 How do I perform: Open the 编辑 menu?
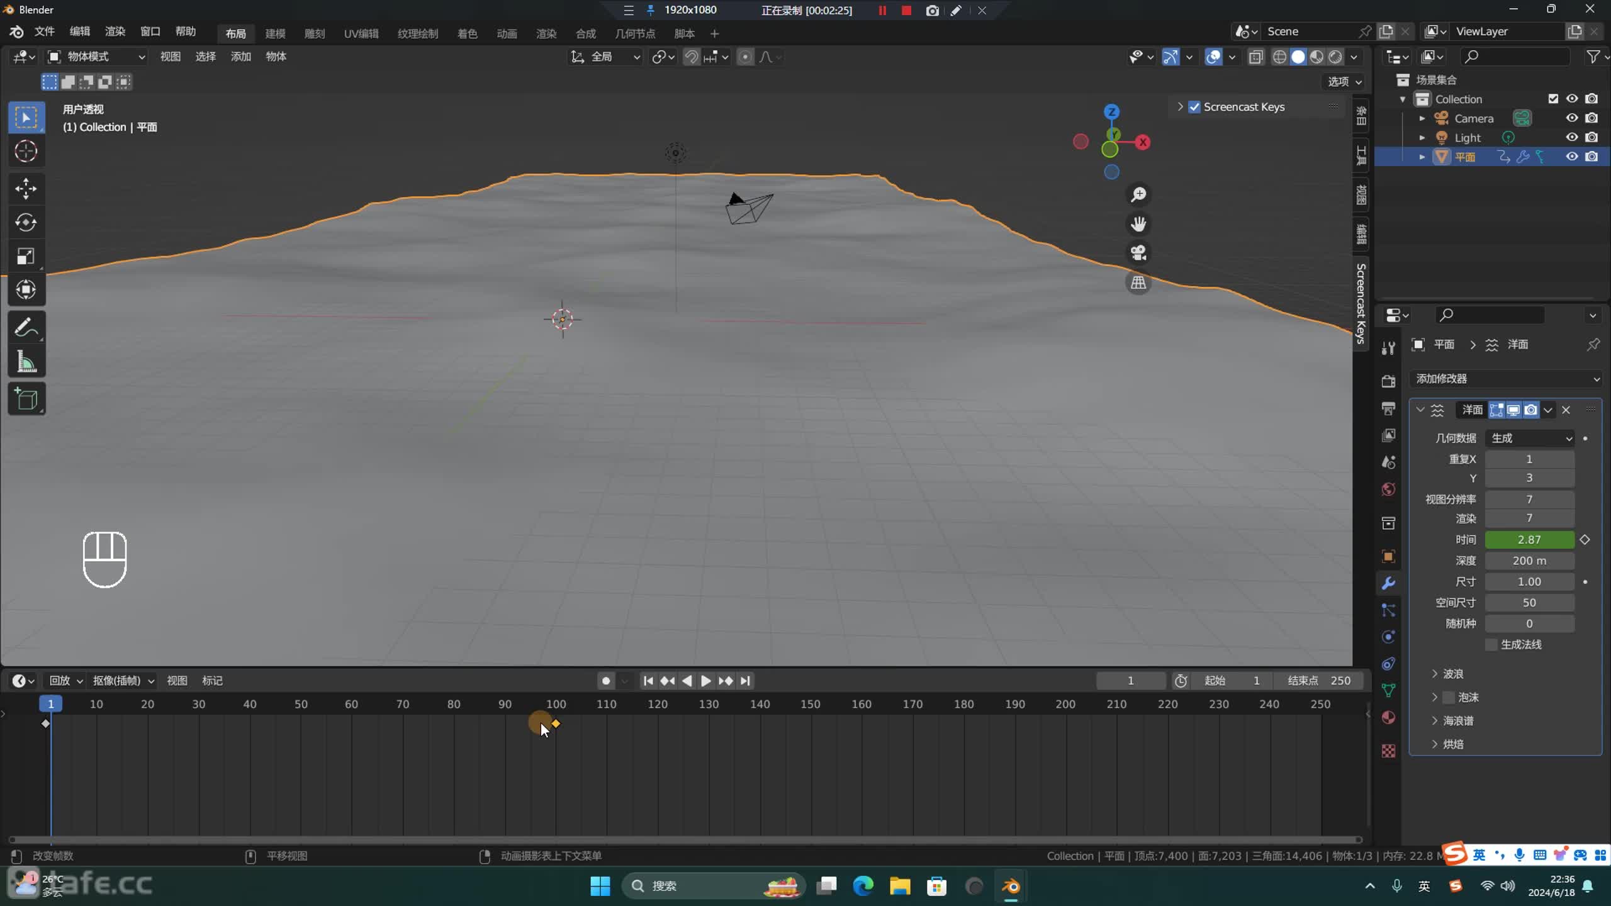pos(79,31)
